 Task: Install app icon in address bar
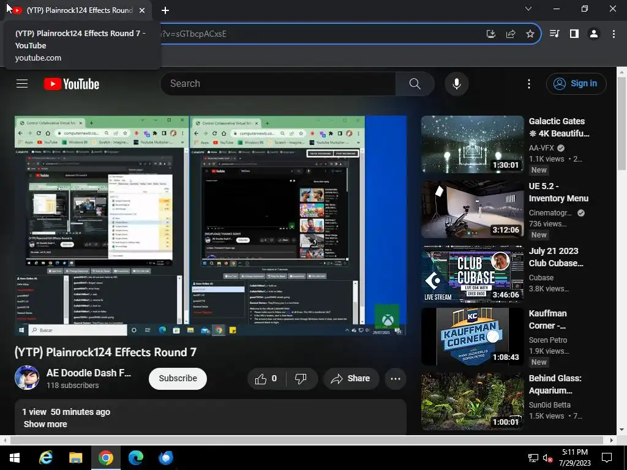490,34
